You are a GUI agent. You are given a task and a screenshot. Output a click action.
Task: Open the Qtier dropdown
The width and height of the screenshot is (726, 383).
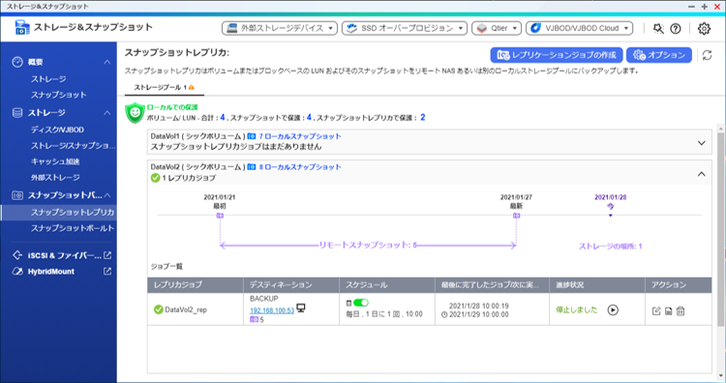(x=497, y=28)
